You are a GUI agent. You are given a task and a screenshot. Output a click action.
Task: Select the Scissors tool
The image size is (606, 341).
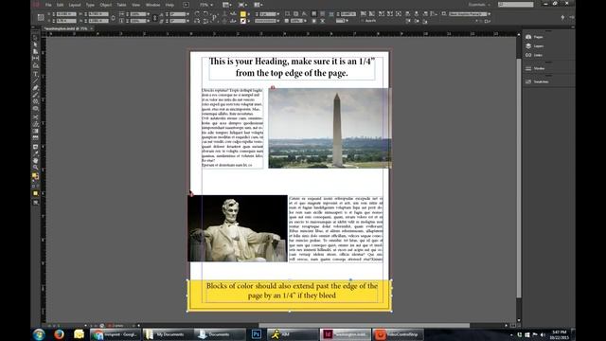36,117
